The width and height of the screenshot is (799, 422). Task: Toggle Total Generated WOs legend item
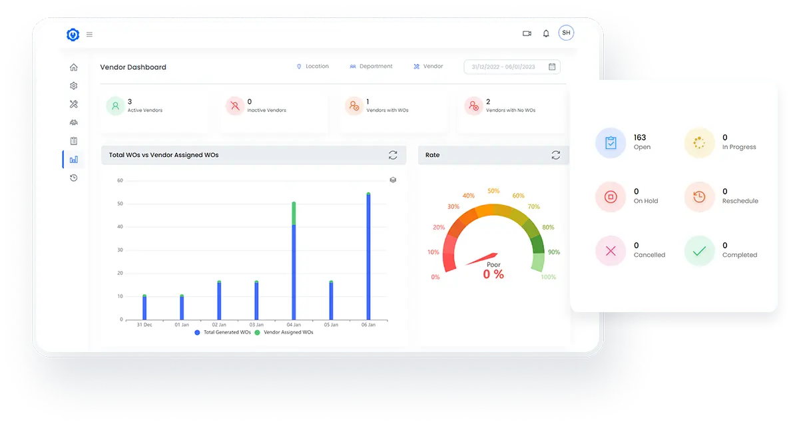point(222,332)
